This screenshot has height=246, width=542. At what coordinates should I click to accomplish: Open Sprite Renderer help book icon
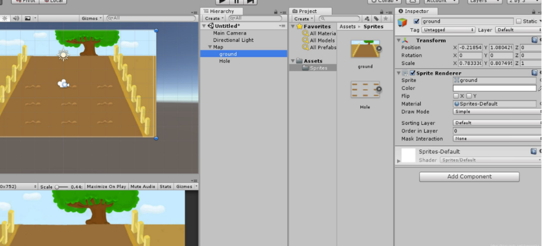pos(534,73)
